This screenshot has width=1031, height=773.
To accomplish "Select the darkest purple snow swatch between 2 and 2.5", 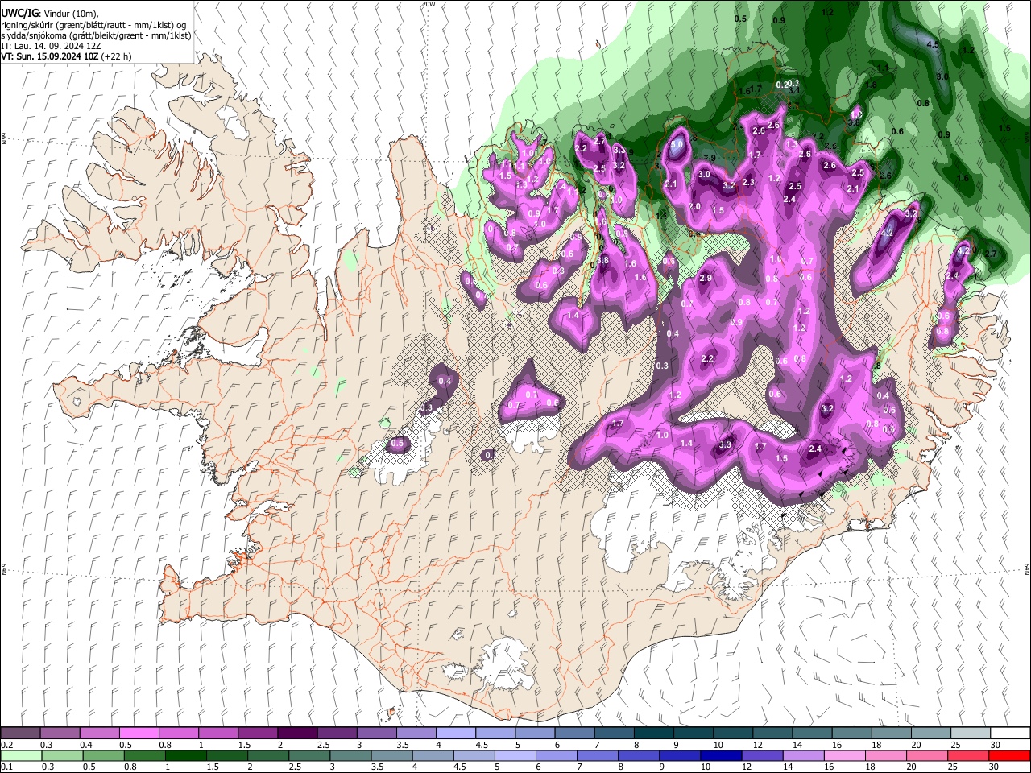I will [296, 733].
